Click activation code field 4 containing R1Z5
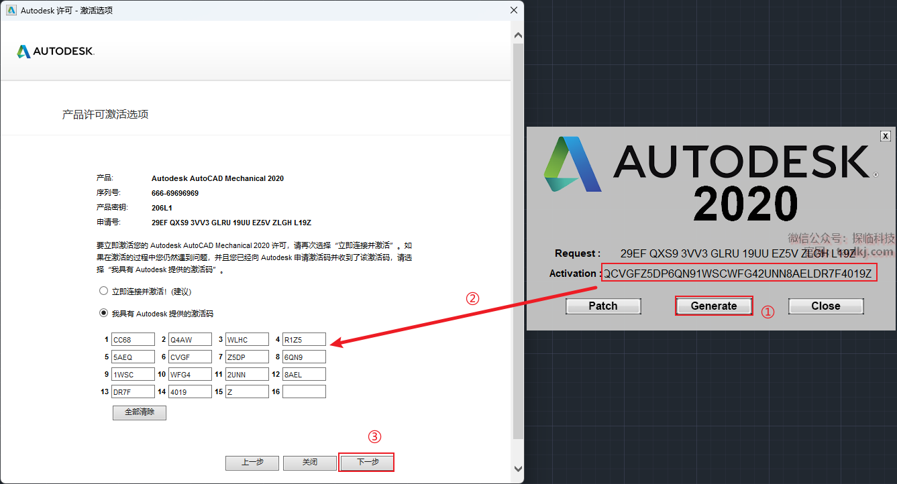Viewport: 897px width, 484px height. pos(304,340)
